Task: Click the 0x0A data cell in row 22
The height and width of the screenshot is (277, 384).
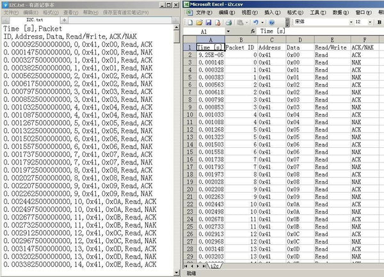Action: (300, 204)
